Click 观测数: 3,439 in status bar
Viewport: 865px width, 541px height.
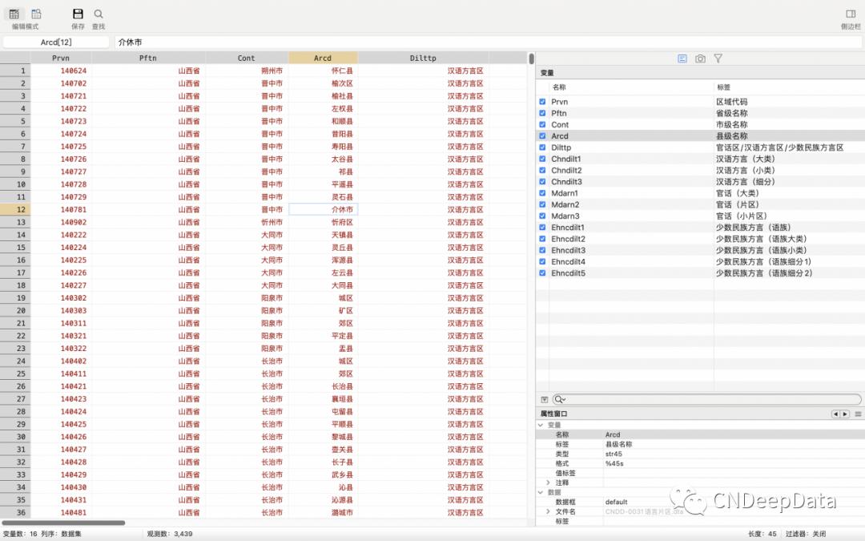(x=170, y=534)
